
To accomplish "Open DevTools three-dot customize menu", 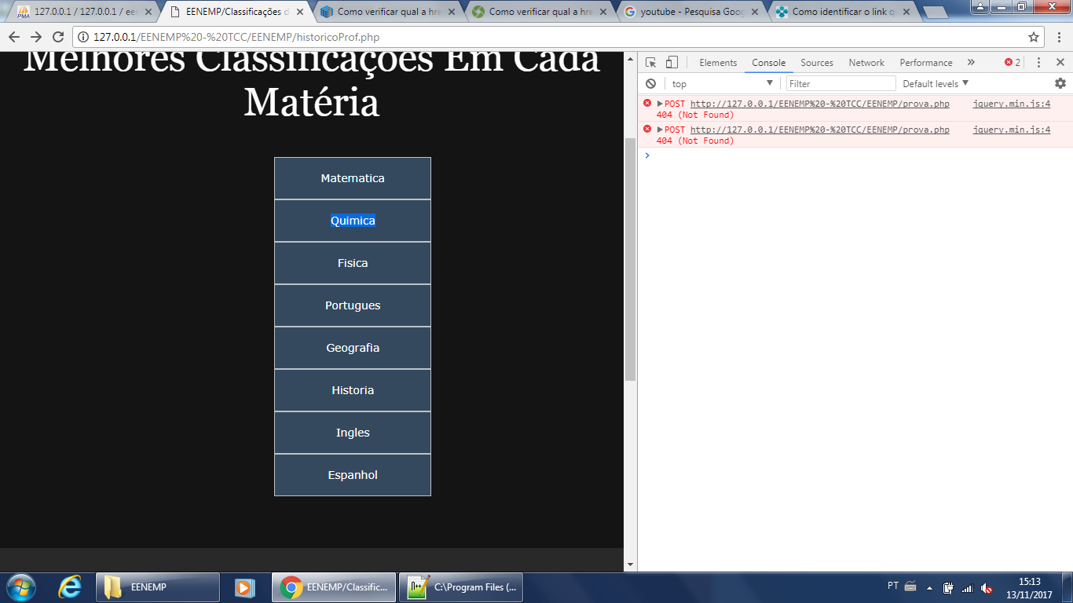I will (x=1038, y=63).
